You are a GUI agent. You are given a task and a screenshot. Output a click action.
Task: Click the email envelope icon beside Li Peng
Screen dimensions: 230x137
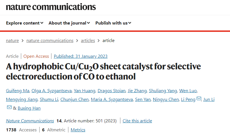[199, 99]
